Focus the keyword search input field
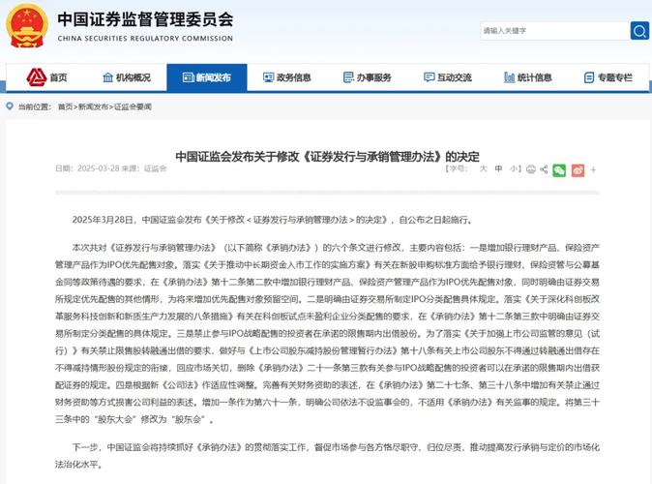The height and width of the screenshot is (484, 652). coord(555,31)
